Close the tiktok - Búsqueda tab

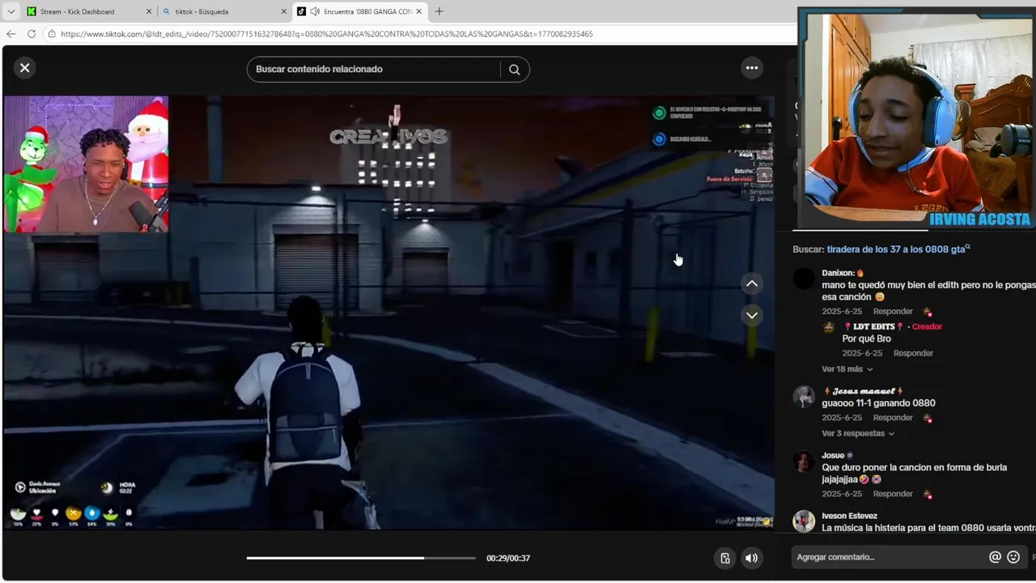point(284,11)
